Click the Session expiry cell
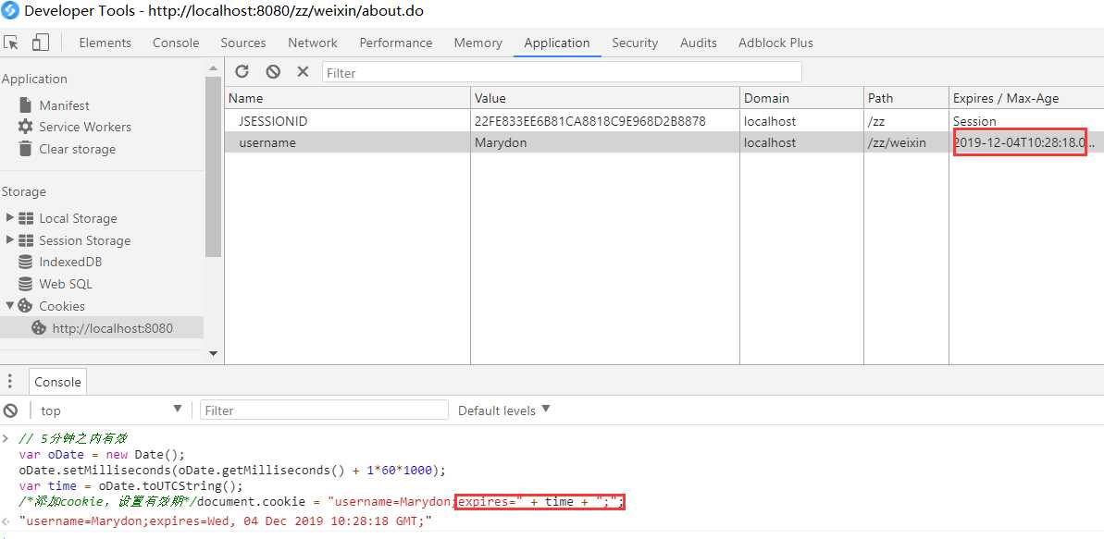The height and width of the screenshot is (539, 1104). (x=1026, y=121)
